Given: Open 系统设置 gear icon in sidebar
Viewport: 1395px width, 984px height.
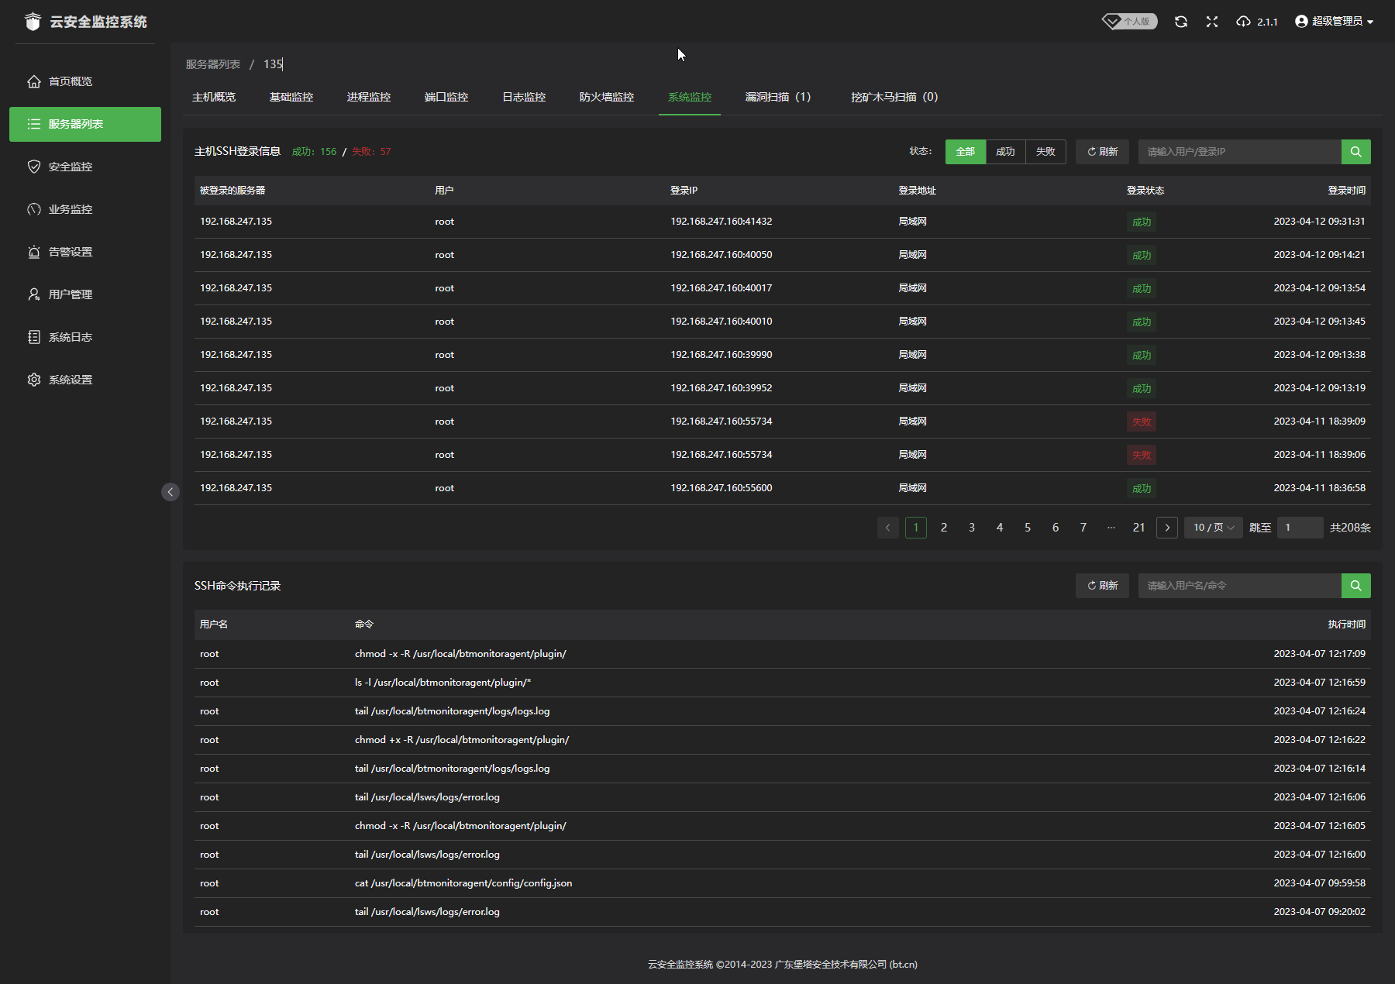Looking at the screenshot, I should point(34,380).
